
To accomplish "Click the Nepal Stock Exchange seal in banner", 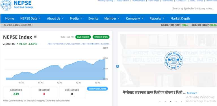I will (x=173, y=60).
